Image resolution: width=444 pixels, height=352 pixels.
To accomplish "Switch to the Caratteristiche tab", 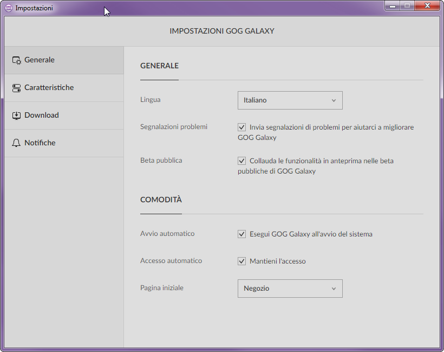I will click(64, 88).
